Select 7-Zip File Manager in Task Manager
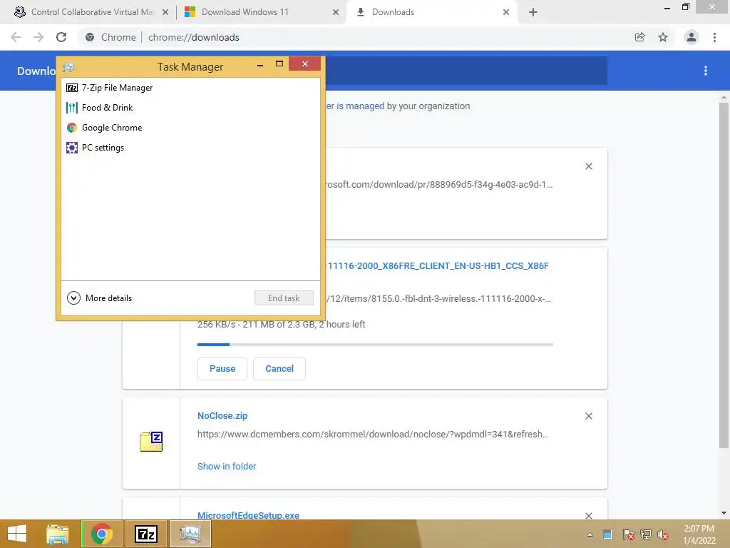 (x=190, y=88)
